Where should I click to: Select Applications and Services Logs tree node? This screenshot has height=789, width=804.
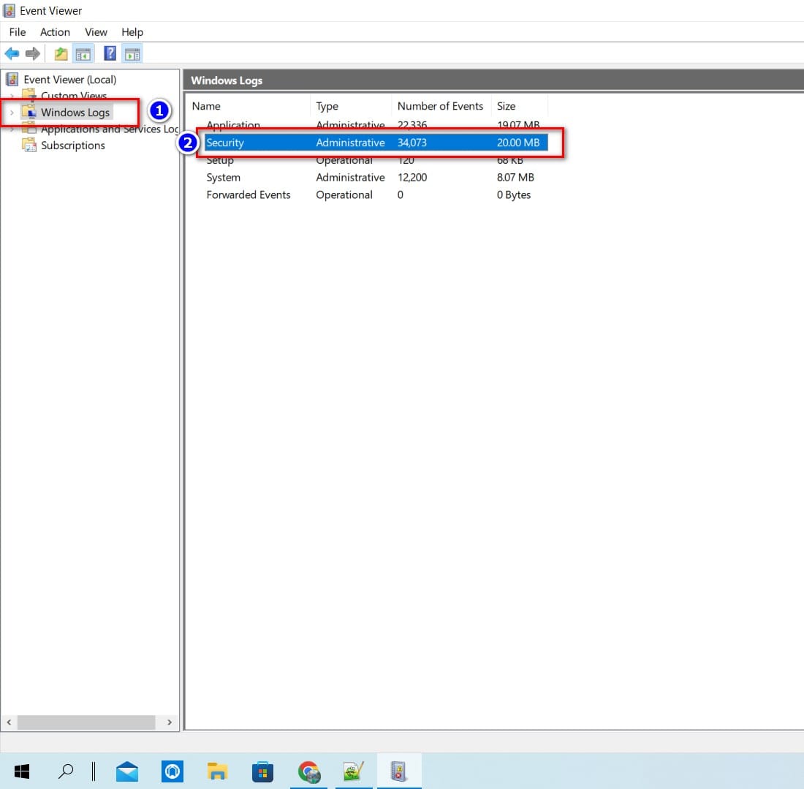[110, 129]
